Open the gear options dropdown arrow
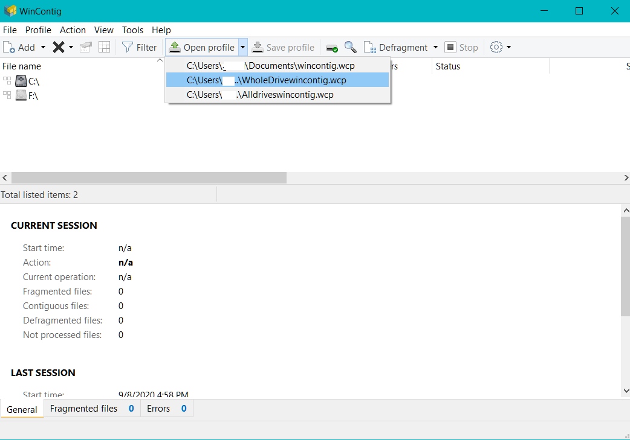The image size is (630, 440). tap(508, 47)
